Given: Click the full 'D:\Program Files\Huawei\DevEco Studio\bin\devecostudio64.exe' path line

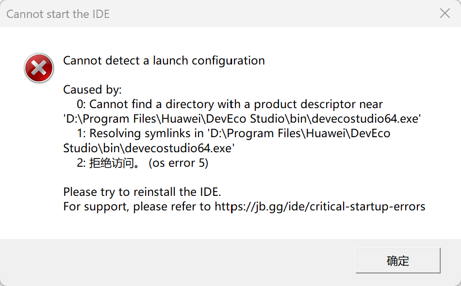Looking at the screenshot, I should coord(242,119).
